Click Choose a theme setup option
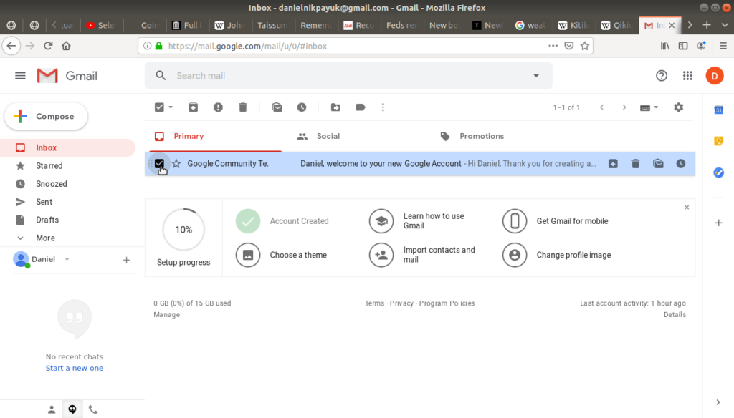Viewport: 734px width, 418px height. pos(281,255)
